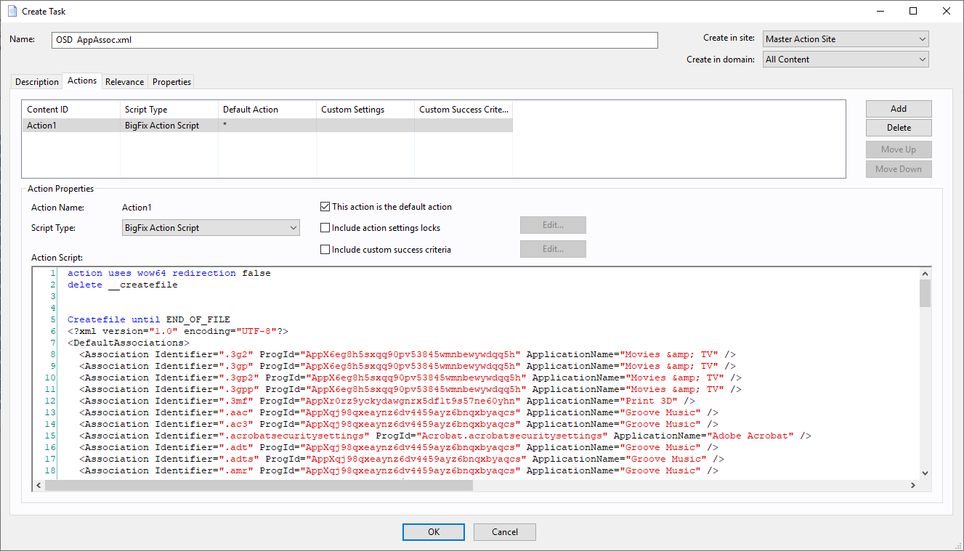Screen dimensions: 964x551
Task: Click the Content ID column header
Action: (71, 110)
